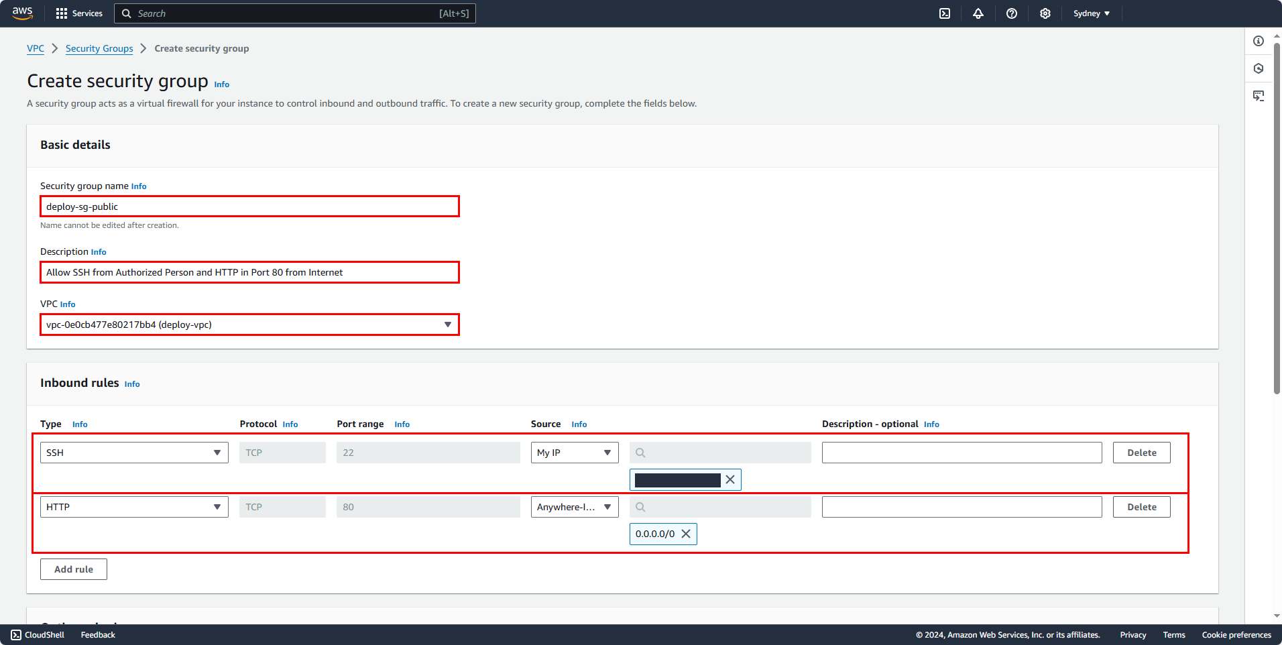This screenshot has height=645, width=1282.
Task: Open Info link next to page title
Action: pos(222,84)
